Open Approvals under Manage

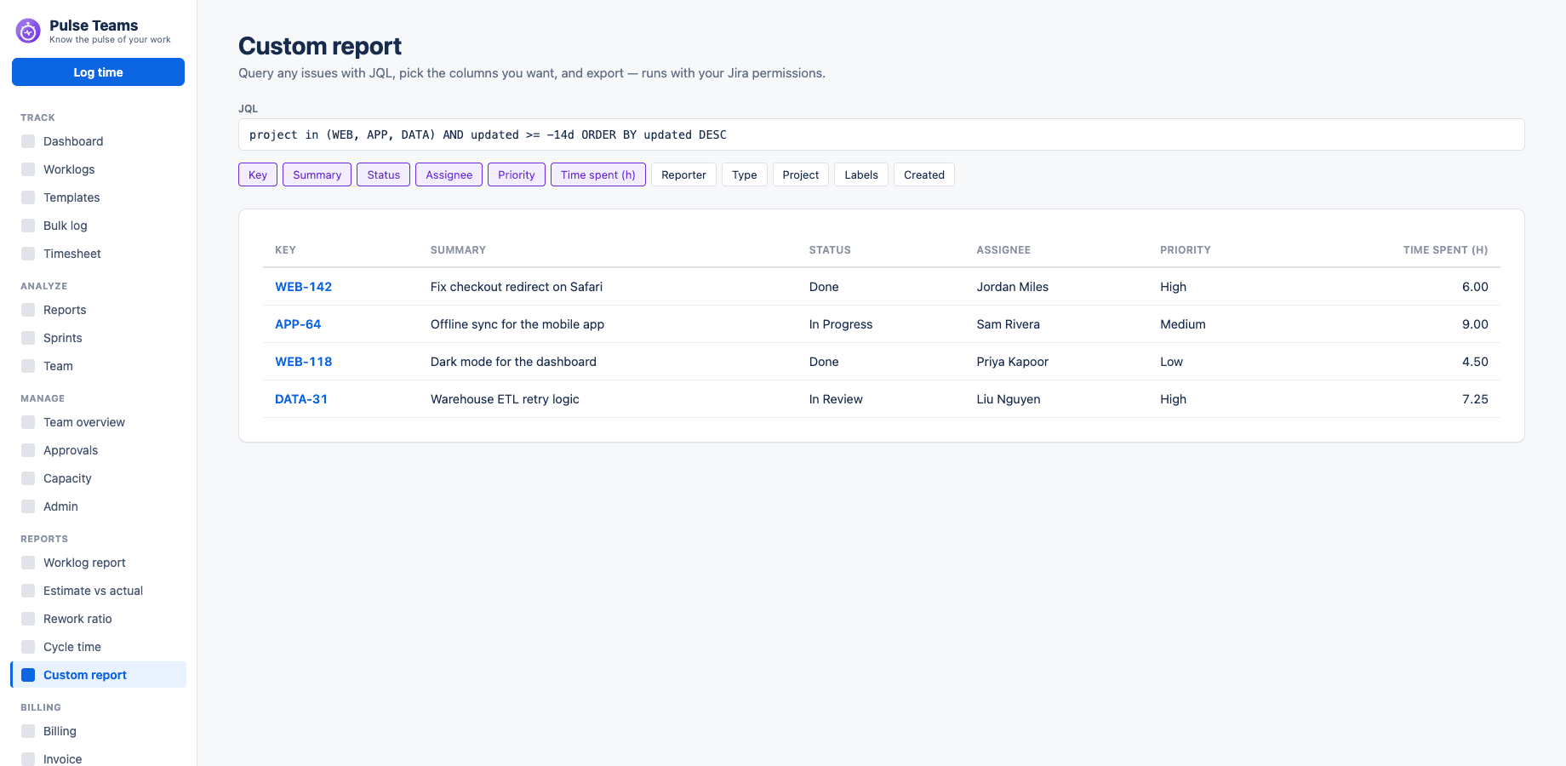click(x=99, y=450)
